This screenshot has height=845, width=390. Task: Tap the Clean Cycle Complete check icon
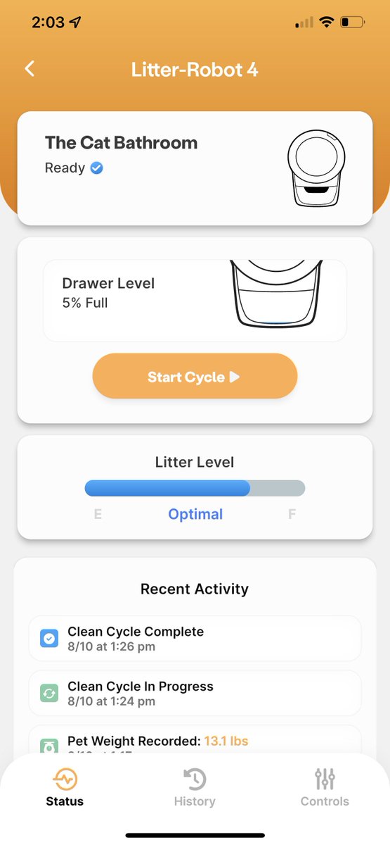pyautogui.click(x=48, y=639)
